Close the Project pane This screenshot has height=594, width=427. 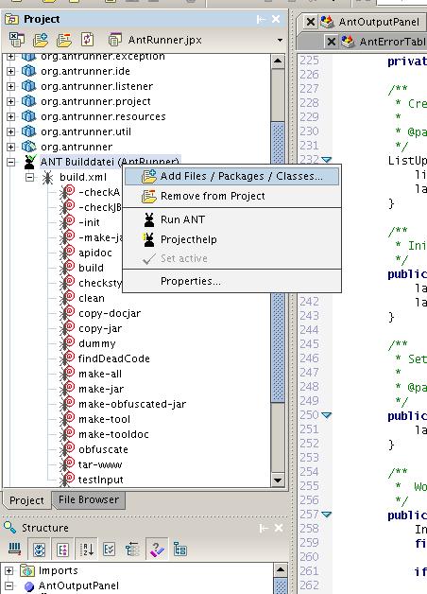pyautogui.click(x=276, y=19)
